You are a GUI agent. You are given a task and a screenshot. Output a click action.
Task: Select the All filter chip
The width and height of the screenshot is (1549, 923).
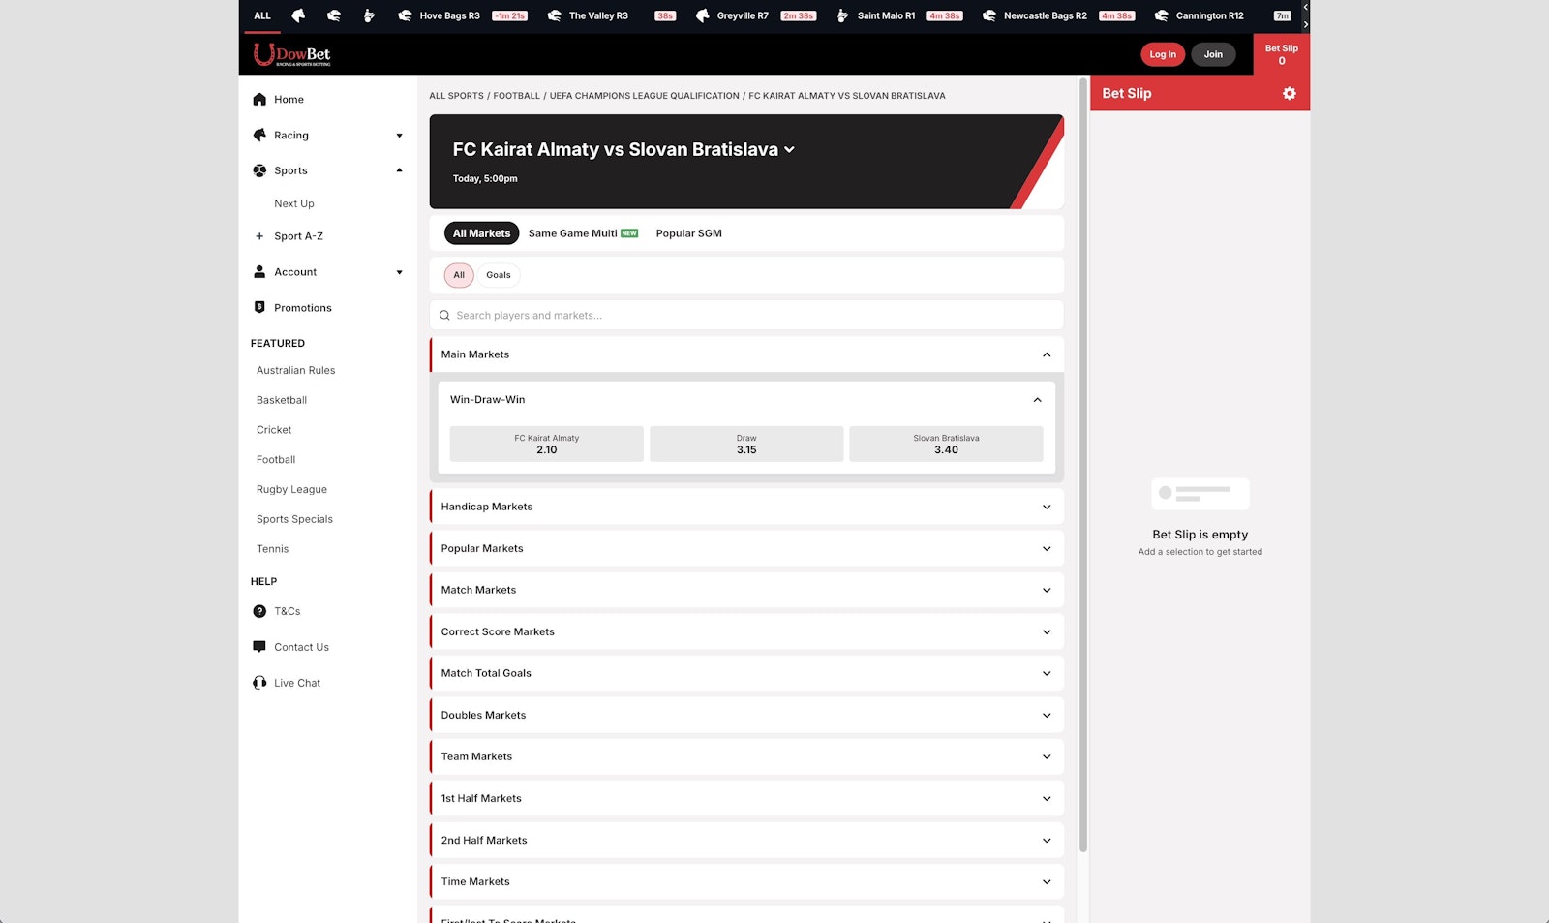(459, 275)
